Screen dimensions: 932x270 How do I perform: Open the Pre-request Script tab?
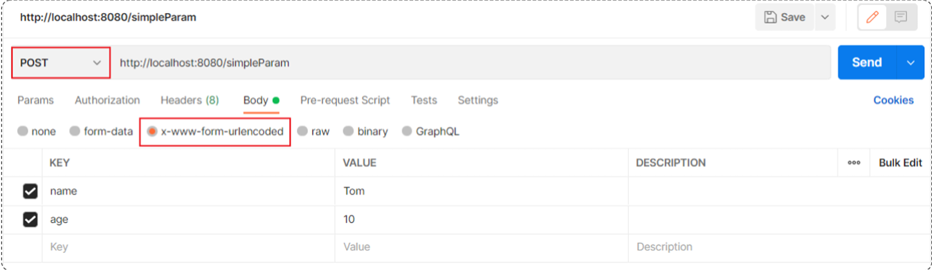tap(345, 100)
